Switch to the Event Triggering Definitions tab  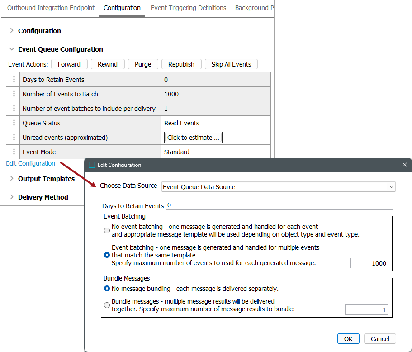(x=188, y=8)
